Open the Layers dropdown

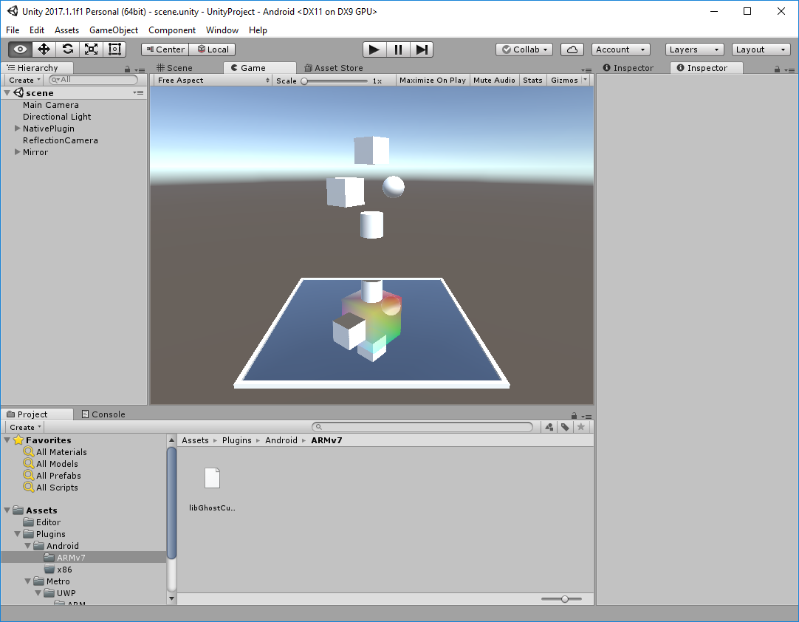[694, 49]
